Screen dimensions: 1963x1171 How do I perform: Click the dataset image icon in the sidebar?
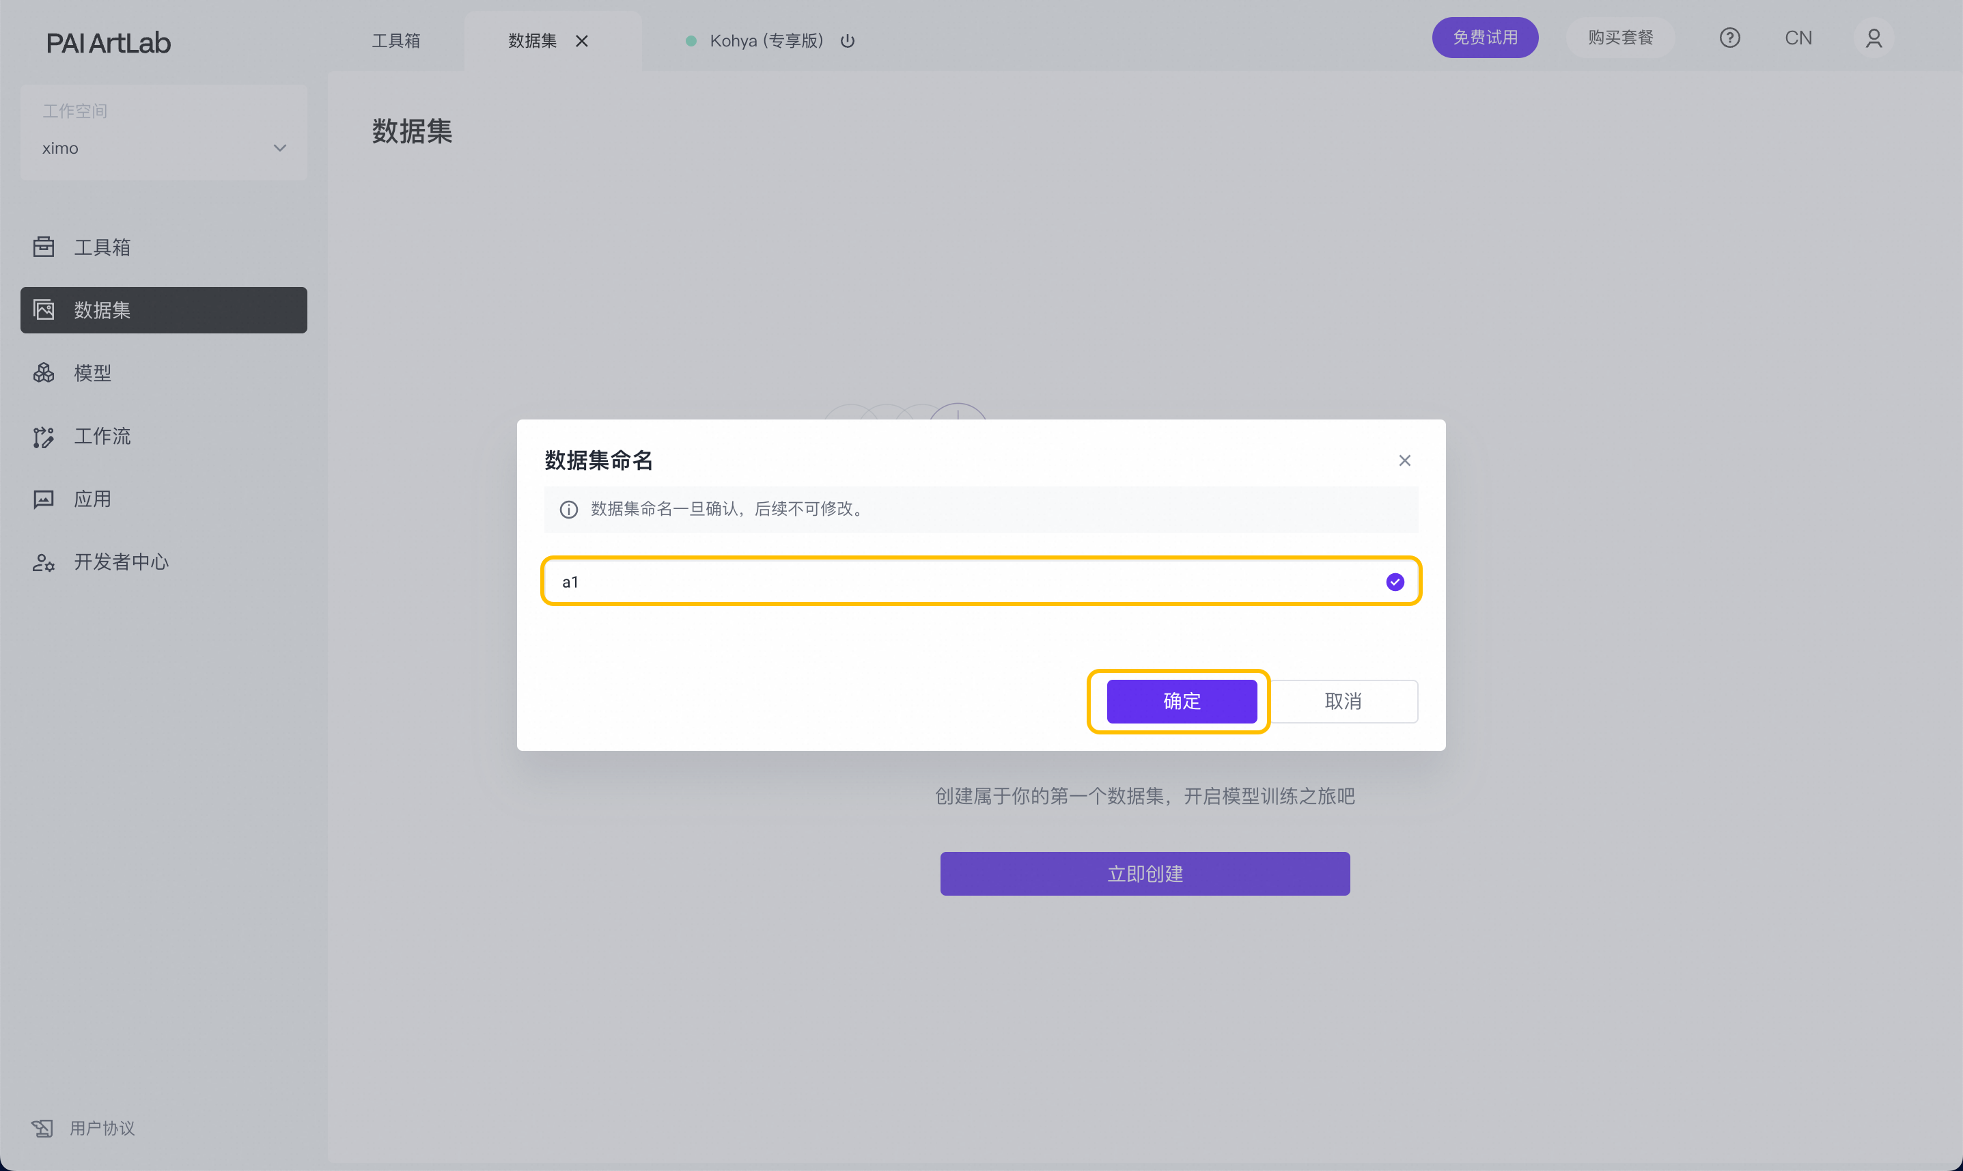[x=44, y=310]
